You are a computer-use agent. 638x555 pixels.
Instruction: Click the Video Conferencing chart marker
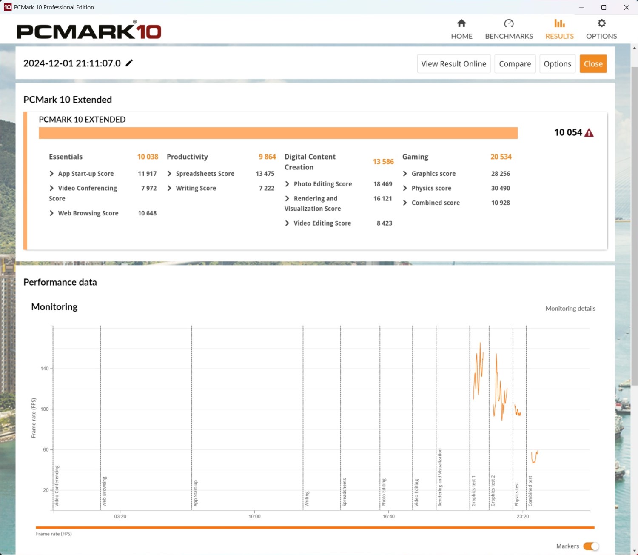(x=57, y=486)
